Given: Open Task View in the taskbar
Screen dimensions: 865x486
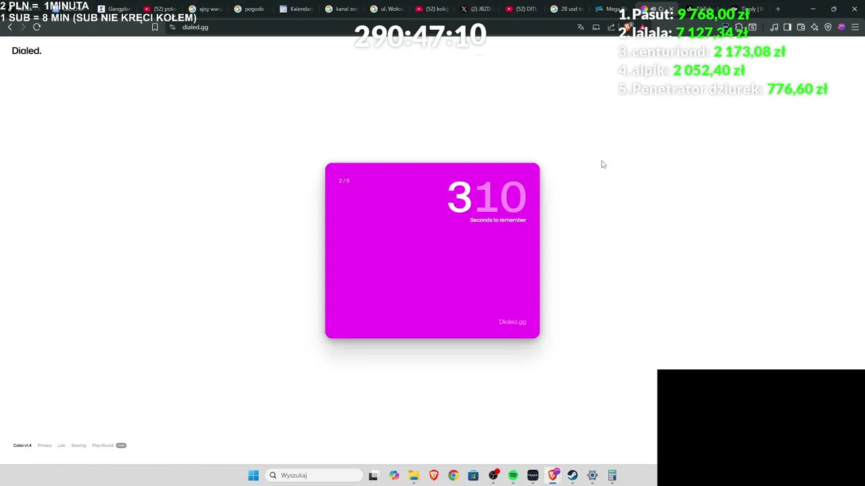Looking at the screenshot, I should tap(373, 475).
